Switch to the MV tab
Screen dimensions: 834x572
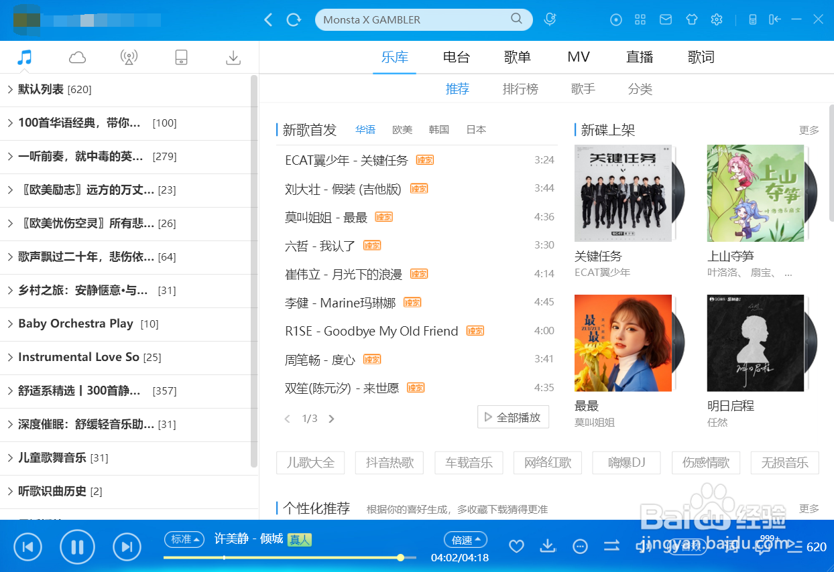coord(579,58)
